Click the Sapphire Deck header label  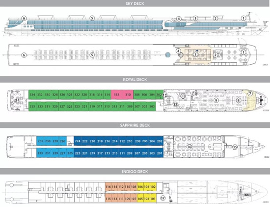tap(135, 125)
